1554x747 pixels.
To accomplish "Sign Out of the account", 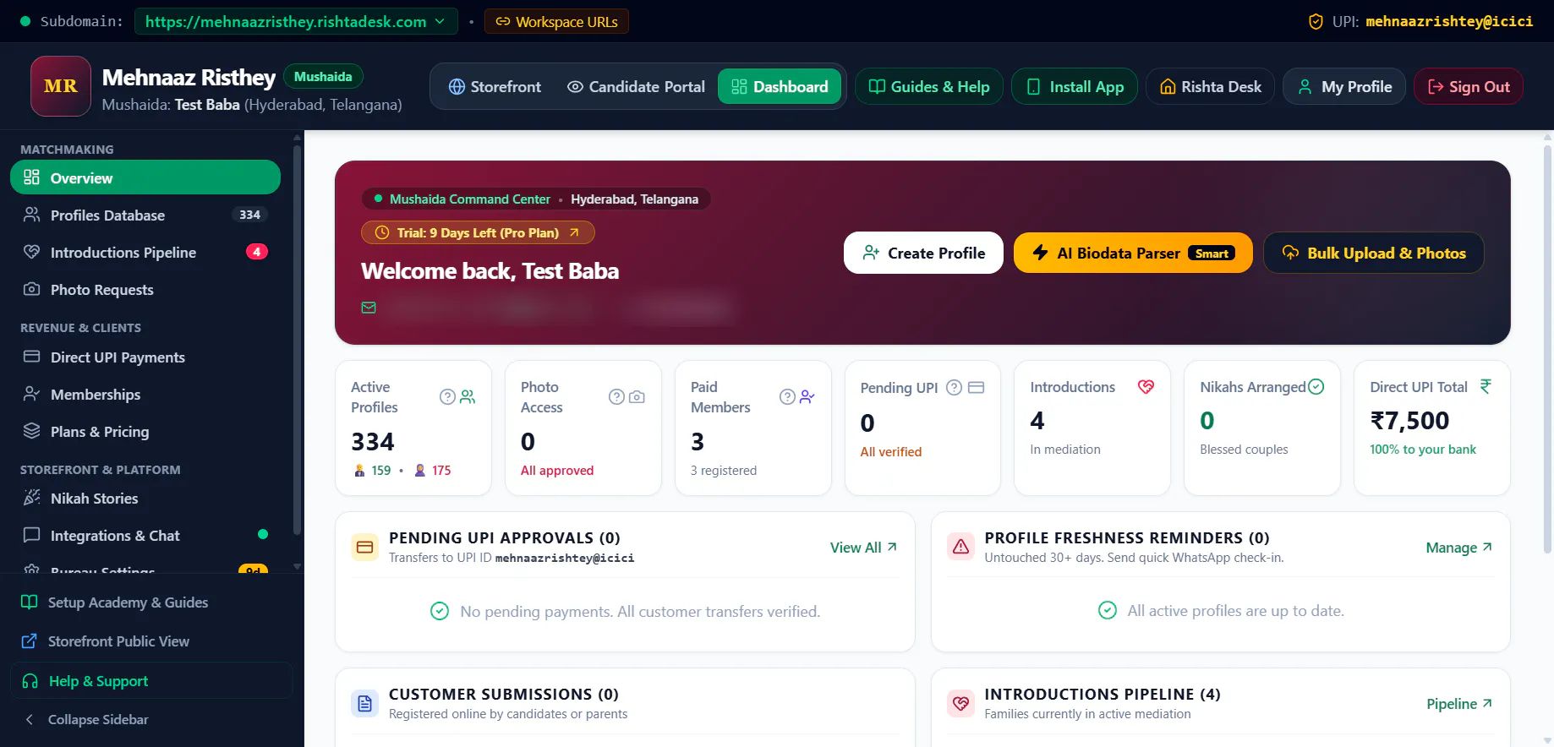I will coord(1469,86).
